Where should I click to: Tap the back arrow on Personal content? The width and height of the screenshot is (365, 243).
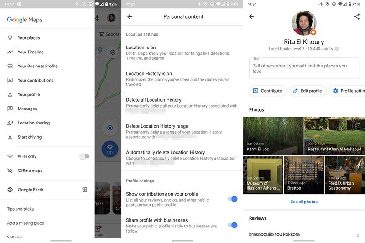pyautogui.click(x=130, y=16)
